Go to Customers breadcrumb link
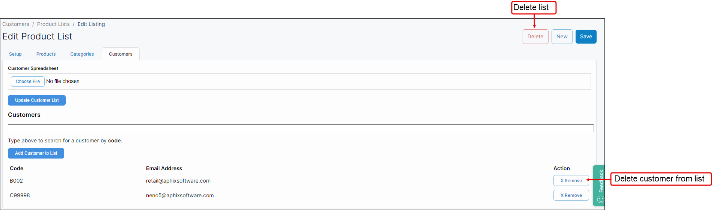The image size is (713, 210). 16,24
